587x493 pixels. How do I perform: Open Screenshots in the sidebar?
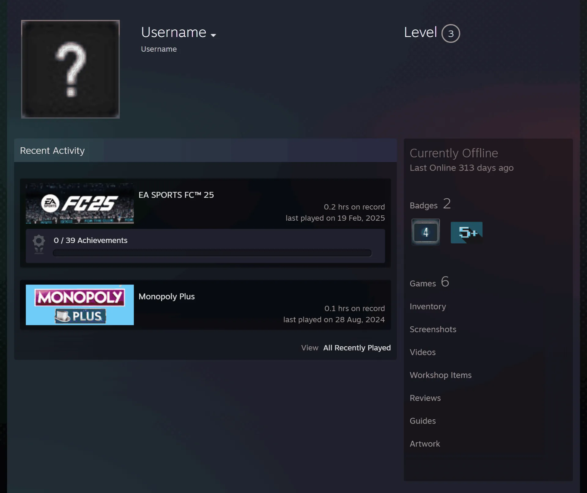(x=433, y=329)
